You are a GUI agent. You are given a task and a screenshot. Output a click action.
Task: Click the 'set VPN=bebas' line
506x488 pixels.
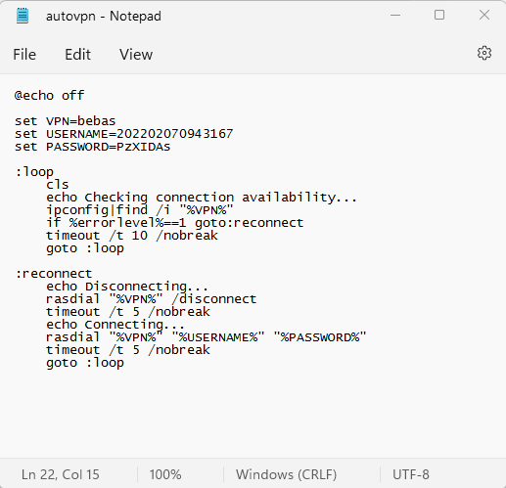pyautogui.click(x=65, y=121)
